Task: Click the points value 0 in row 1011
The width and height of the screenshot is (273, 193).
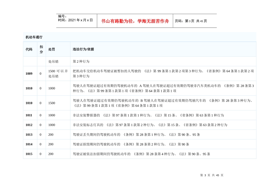Action: click(41, 115)
